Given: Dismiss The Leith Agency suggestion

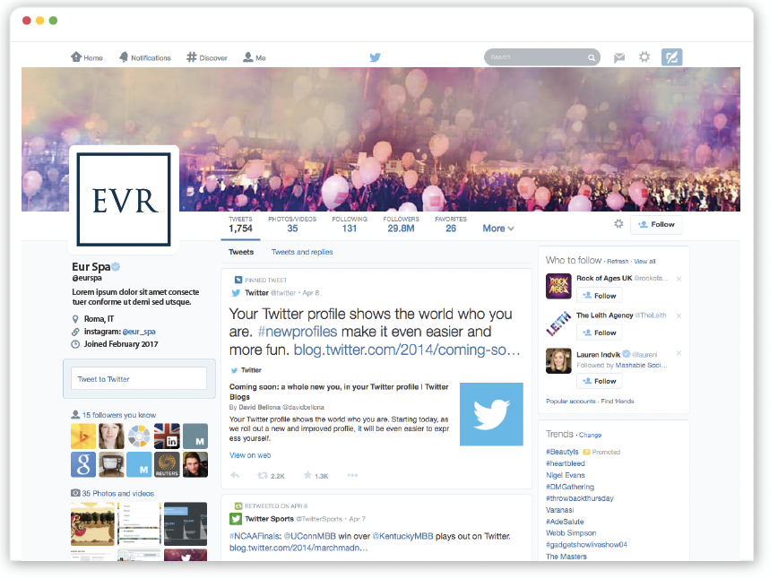Looking at the screenshot, I should (679, 316).
